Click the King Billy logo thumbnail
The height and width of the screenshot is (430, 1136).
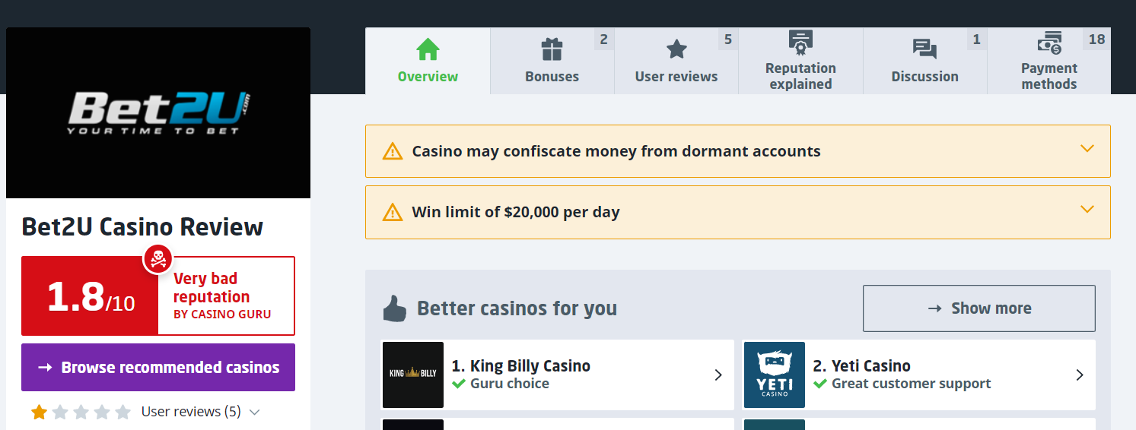point(413,375)
